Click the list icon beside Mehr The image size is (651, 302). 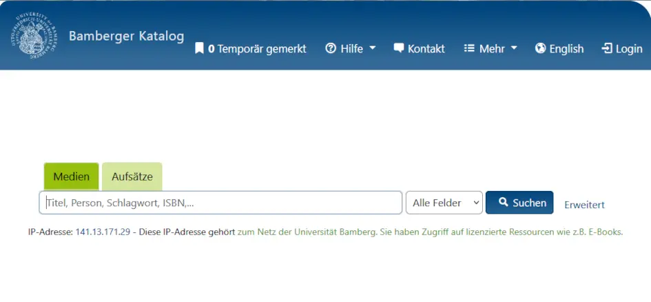[x=469, y=48]
